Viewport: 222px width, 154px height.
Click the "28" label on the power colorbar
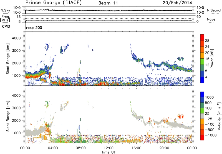(x=207, y=41)
